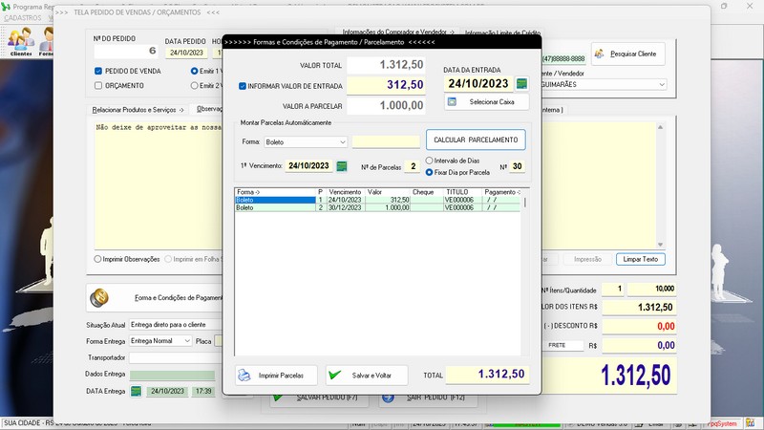Click the Selecionar Caixa window icon
764x430 pixels.
coord(456,101)
